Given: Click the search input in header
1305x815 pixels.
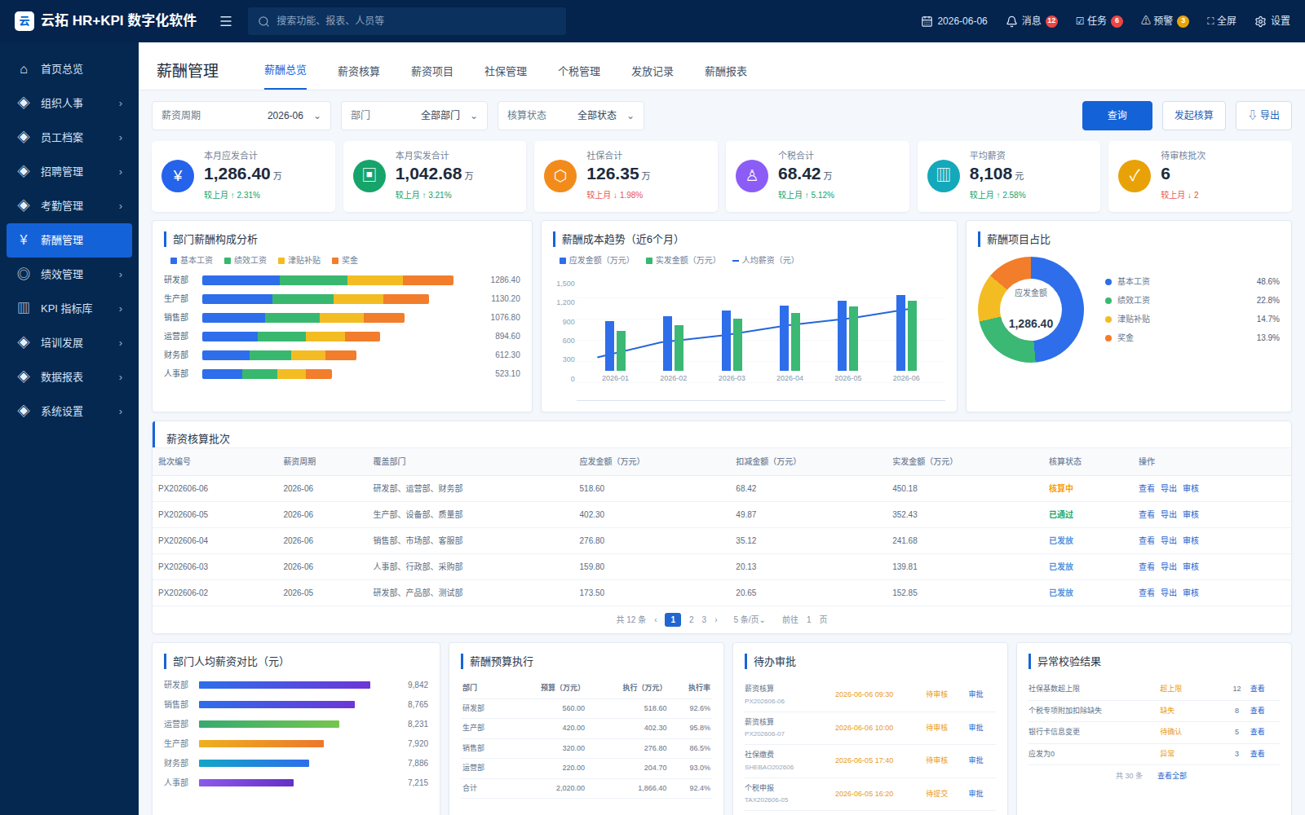Looking at the screenshot, I should coord(407,21).
